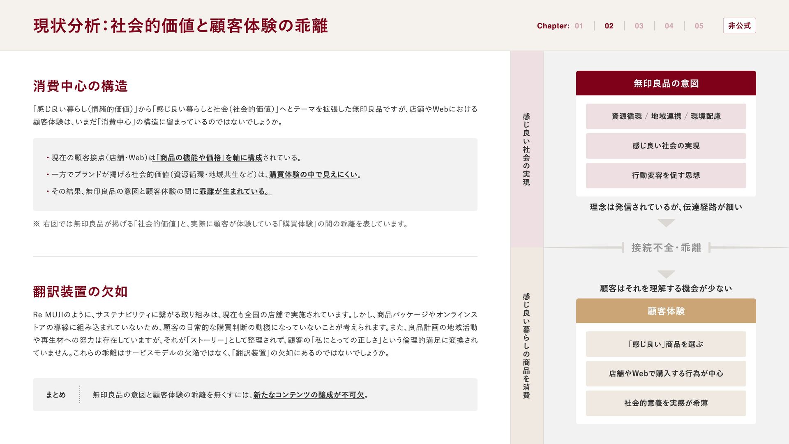Switch to chapter 05

click(x=699, y=26)
